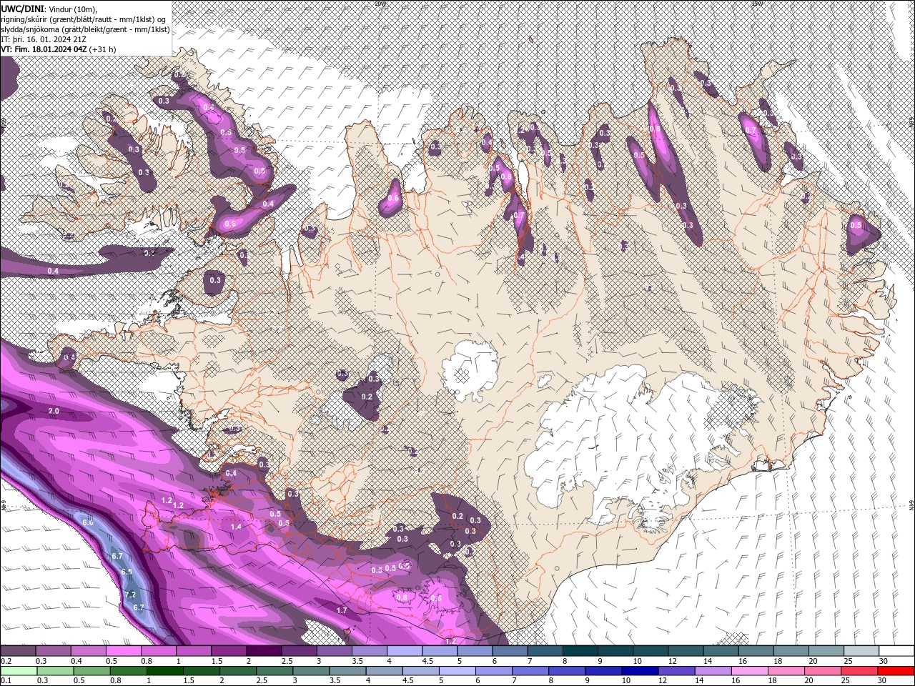915x686 pixels.
Task: Select the 1.4 precipitation value on Reykjanes
Action: click(x=237, y=527)
